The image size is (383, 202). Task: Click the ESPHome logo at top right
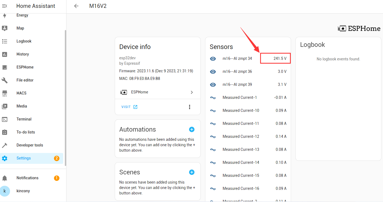coord(359,28)
